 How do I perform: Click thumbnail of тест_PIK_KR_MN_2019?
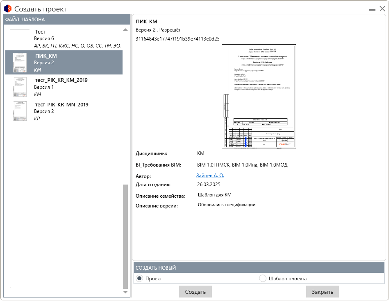coord(20,111)
